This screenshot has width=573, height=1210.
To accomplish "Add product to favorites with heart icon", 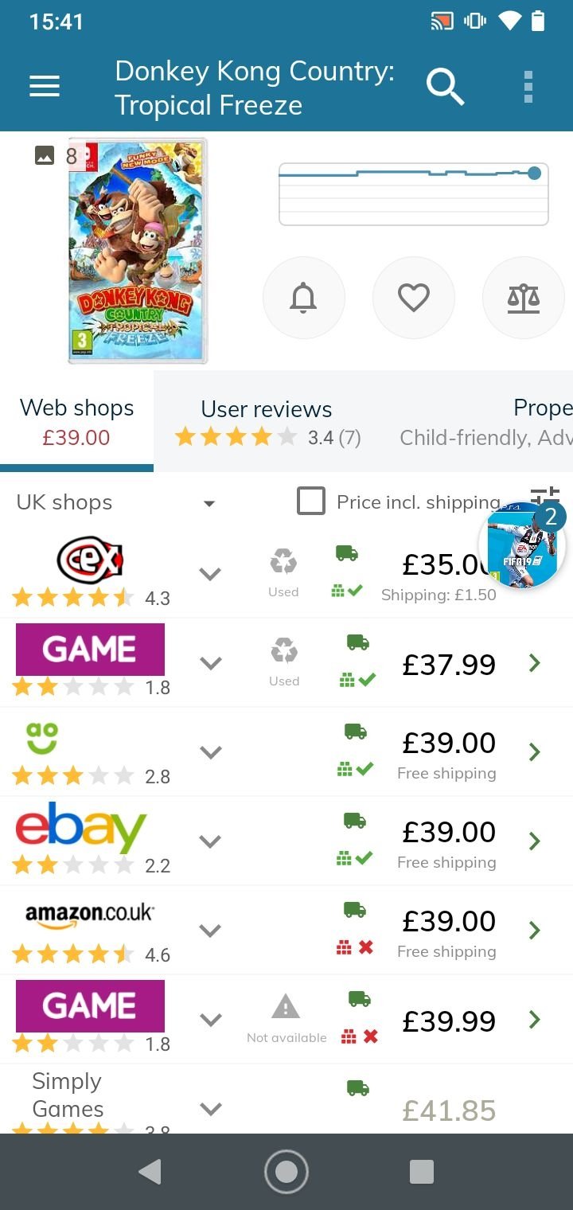I will click(x=414, y=298).
